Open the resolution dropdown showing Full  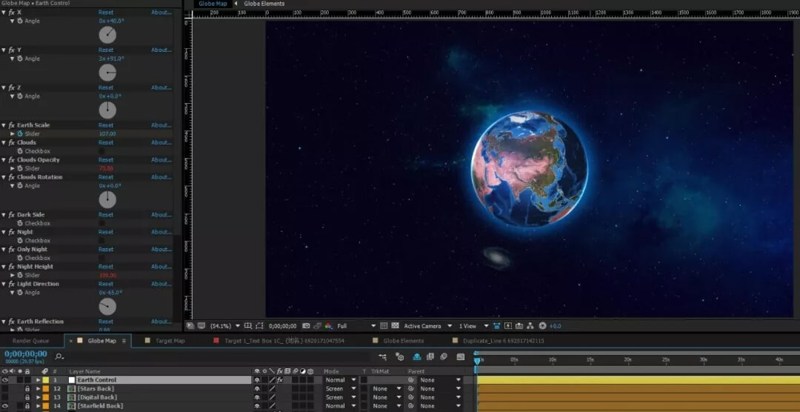pyautogui.click(x=356, y=326)
